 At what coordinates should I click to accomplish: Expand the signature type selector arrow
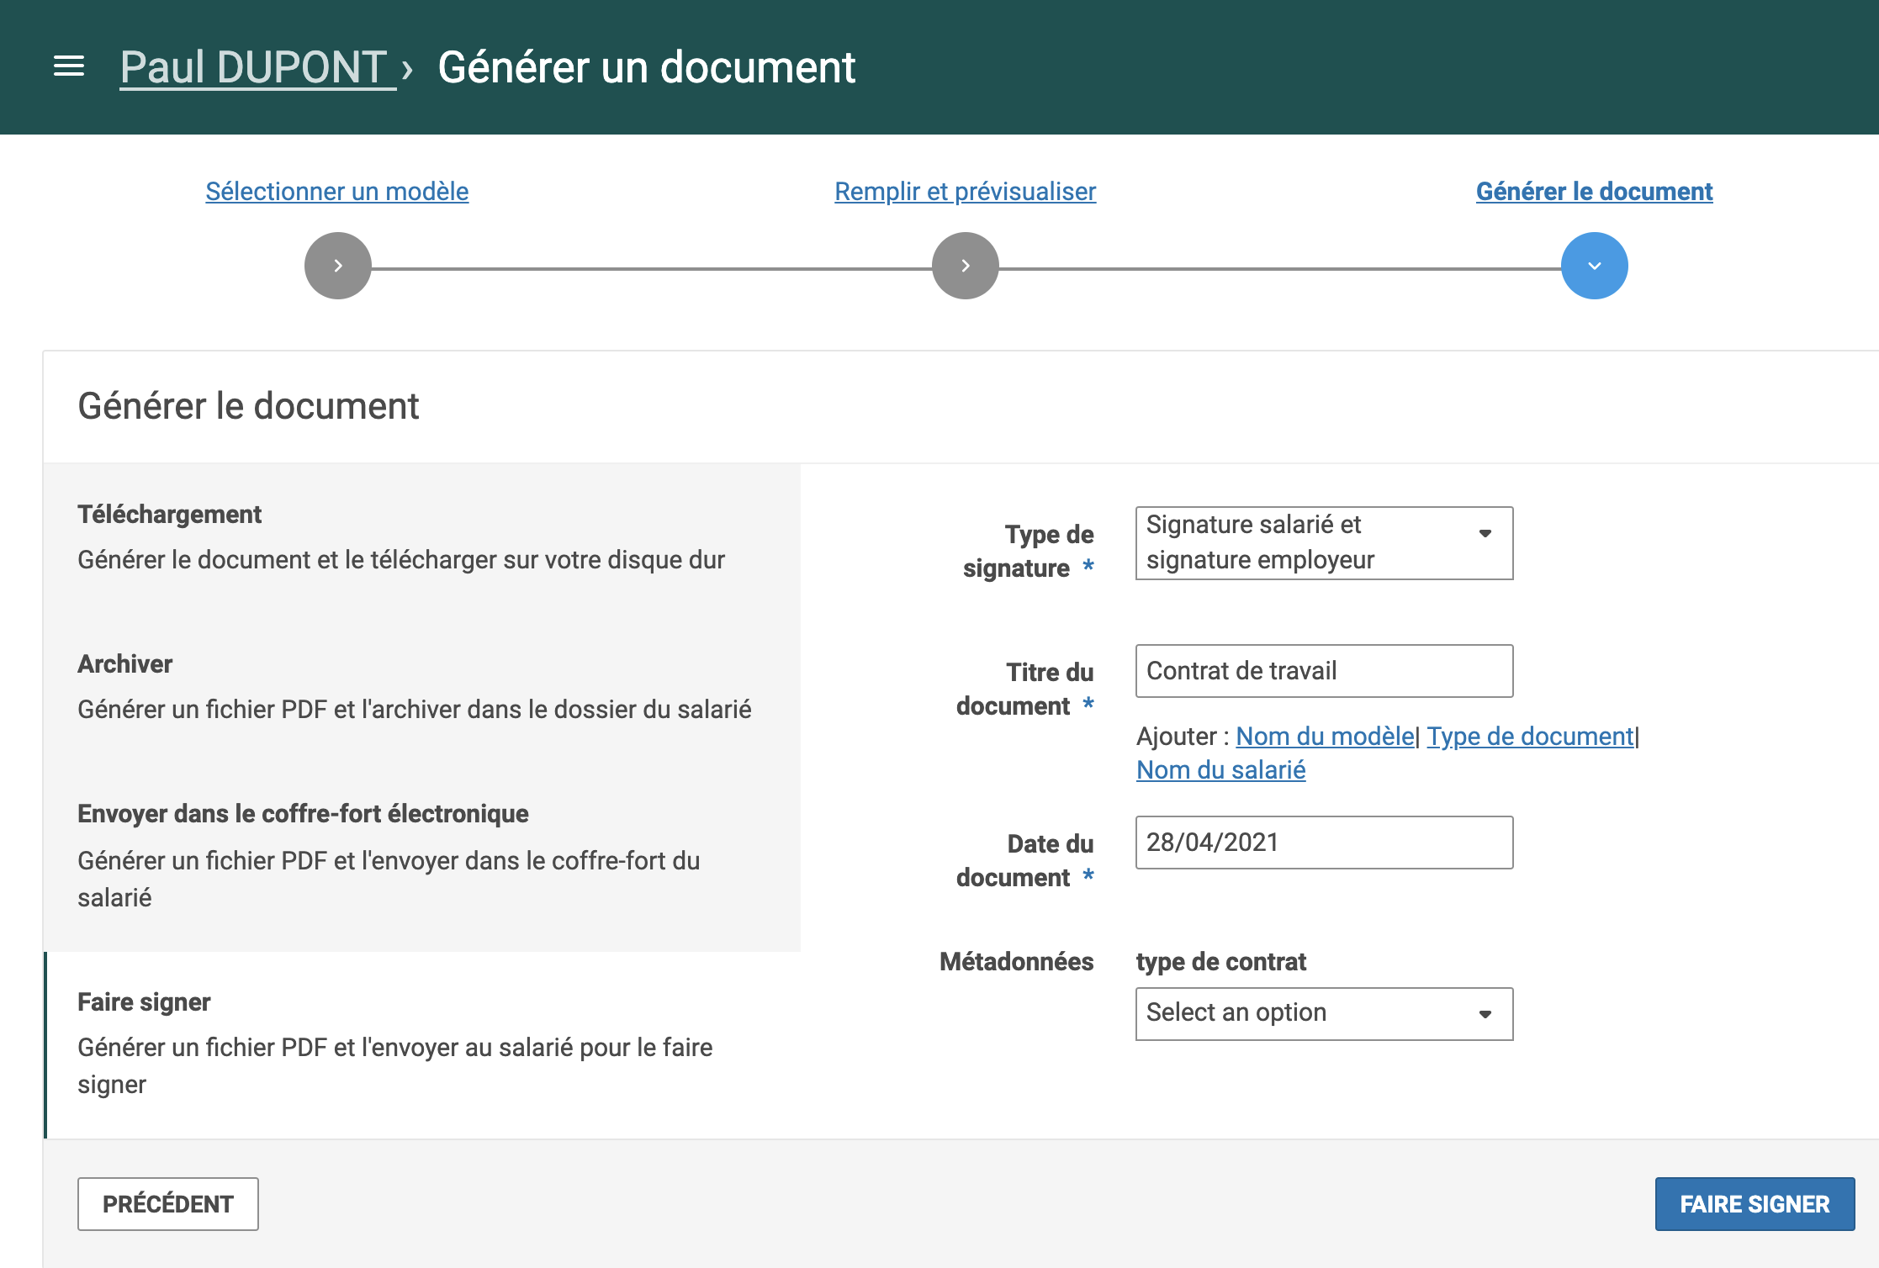pos(1485,533)
